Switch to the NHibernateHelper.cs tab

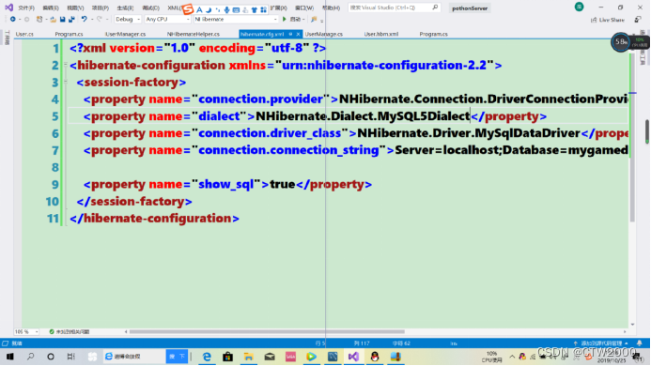(x=194, y=34)
